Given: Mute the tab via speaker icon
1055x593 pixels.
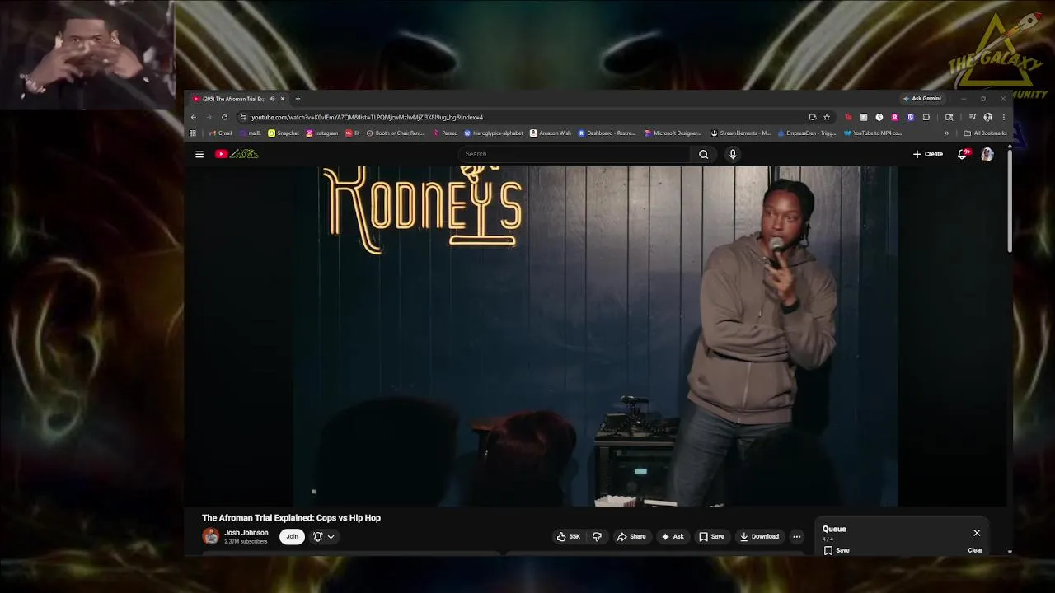Looking at the screenshot, I should click(x=271, y=99).
